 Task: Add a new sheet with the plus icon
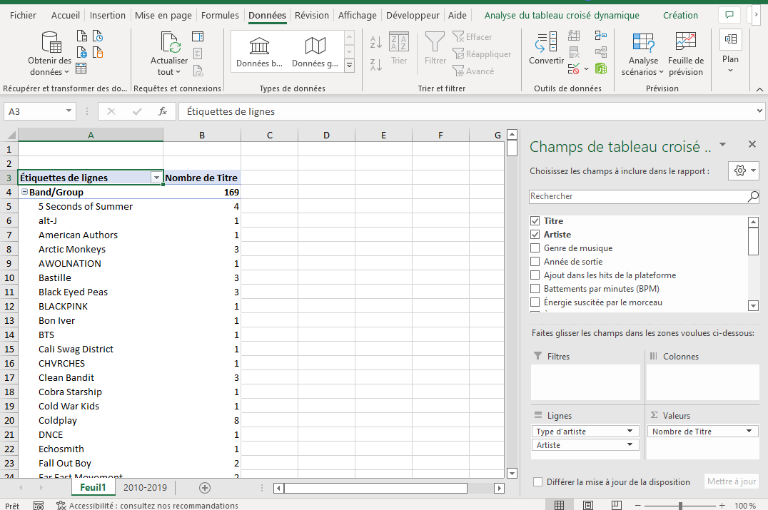205,487
